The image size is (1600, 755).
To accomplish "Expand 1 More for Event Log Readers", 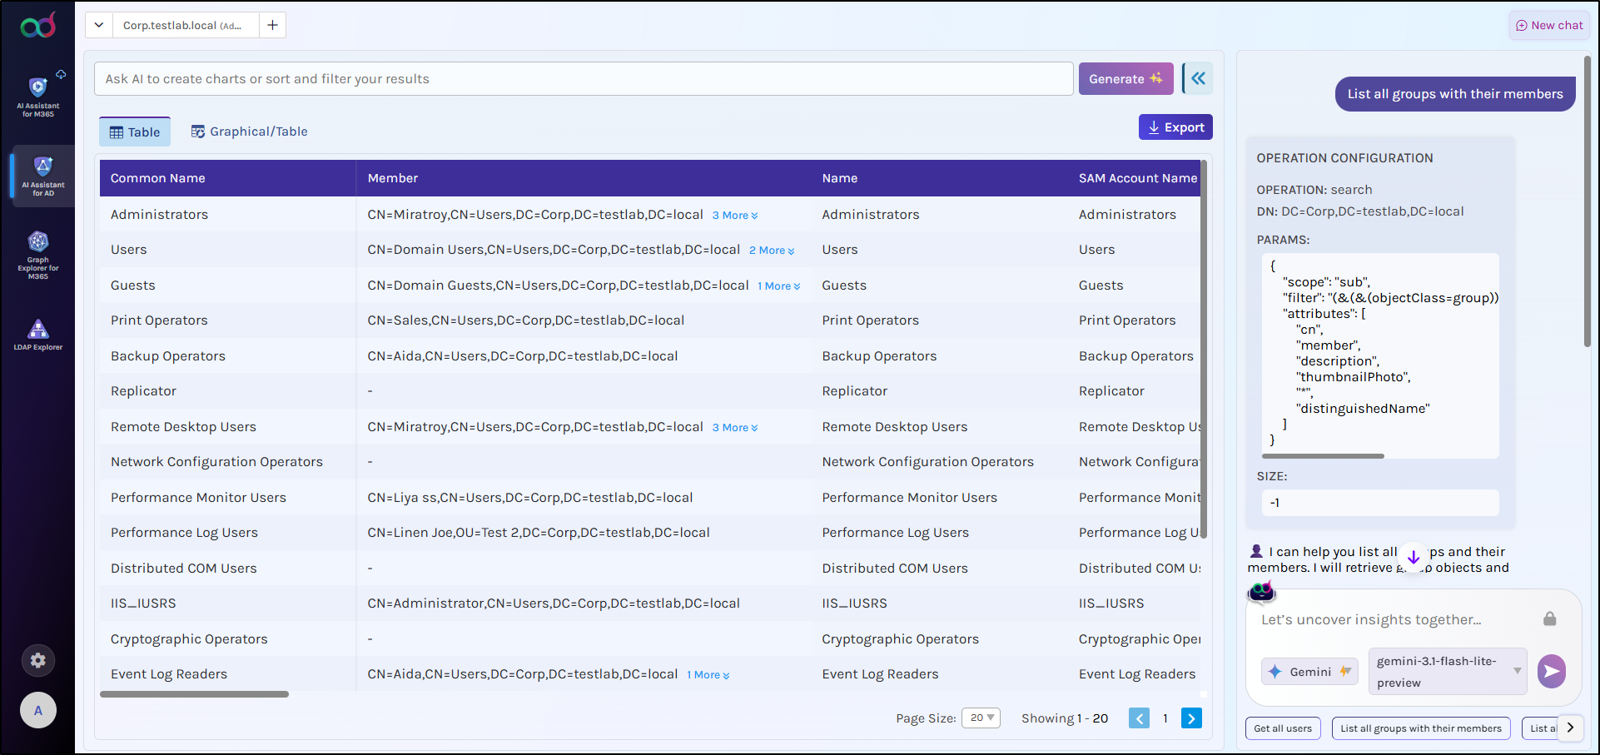I will (x=708, y=675).
